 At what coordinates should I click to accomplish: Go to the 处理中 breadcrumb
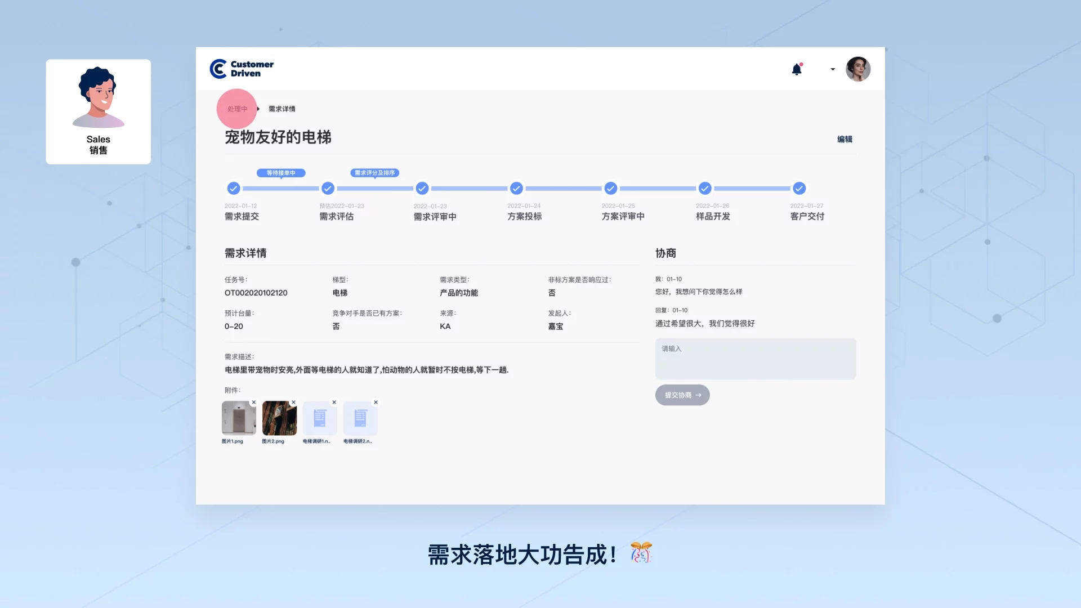coord(237,109)
